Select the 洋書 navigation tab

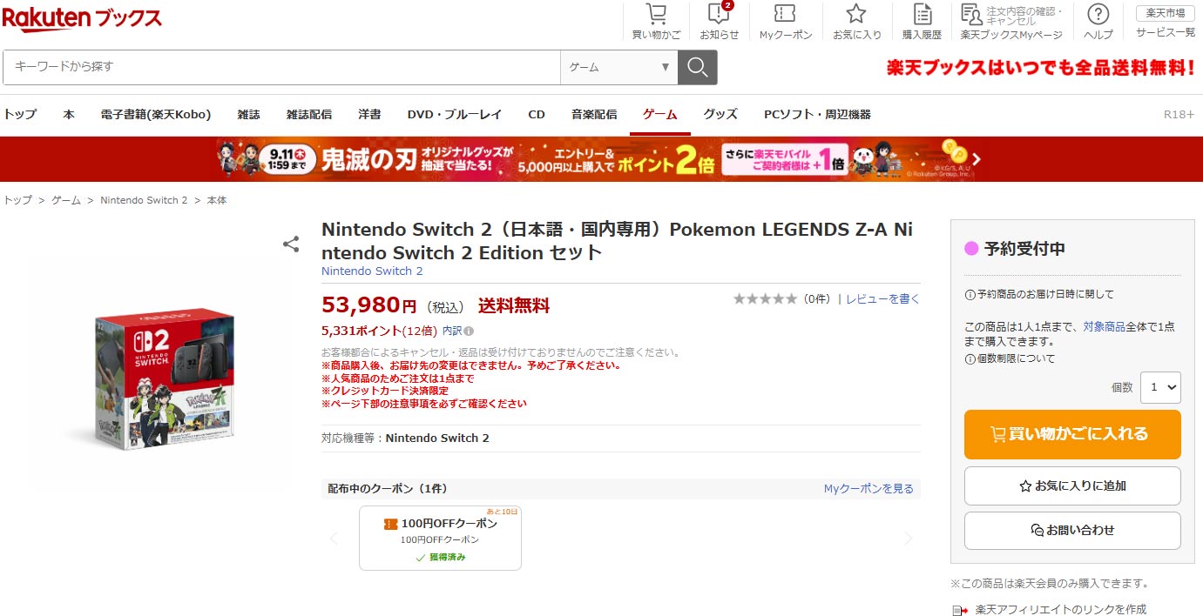click(369, 114)
